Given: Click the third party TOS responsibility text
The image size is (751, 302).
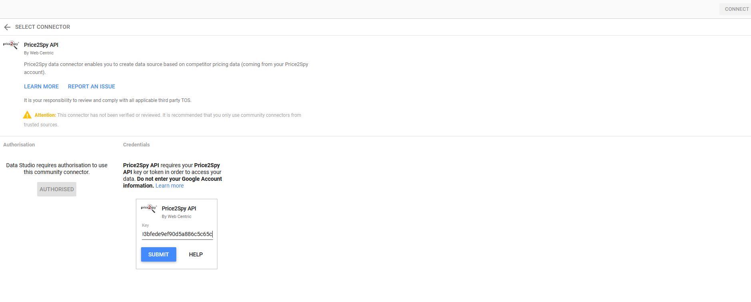Looking at the screenshot, I should pos(108,100).
